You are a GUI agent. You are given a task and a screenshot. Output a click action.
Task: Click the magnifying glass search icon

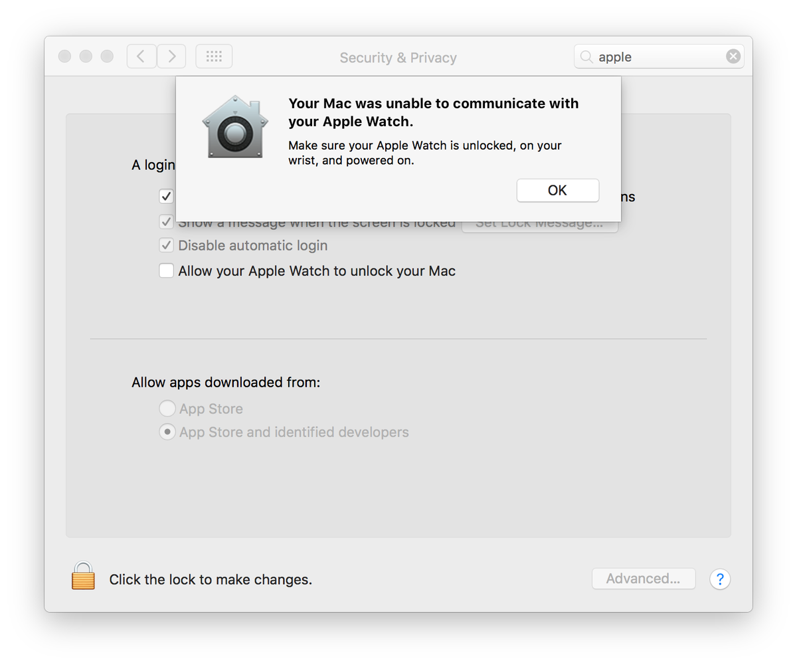[586, 57]
